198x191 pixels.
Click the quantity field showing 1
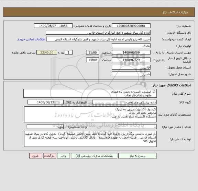coord(137,127)
